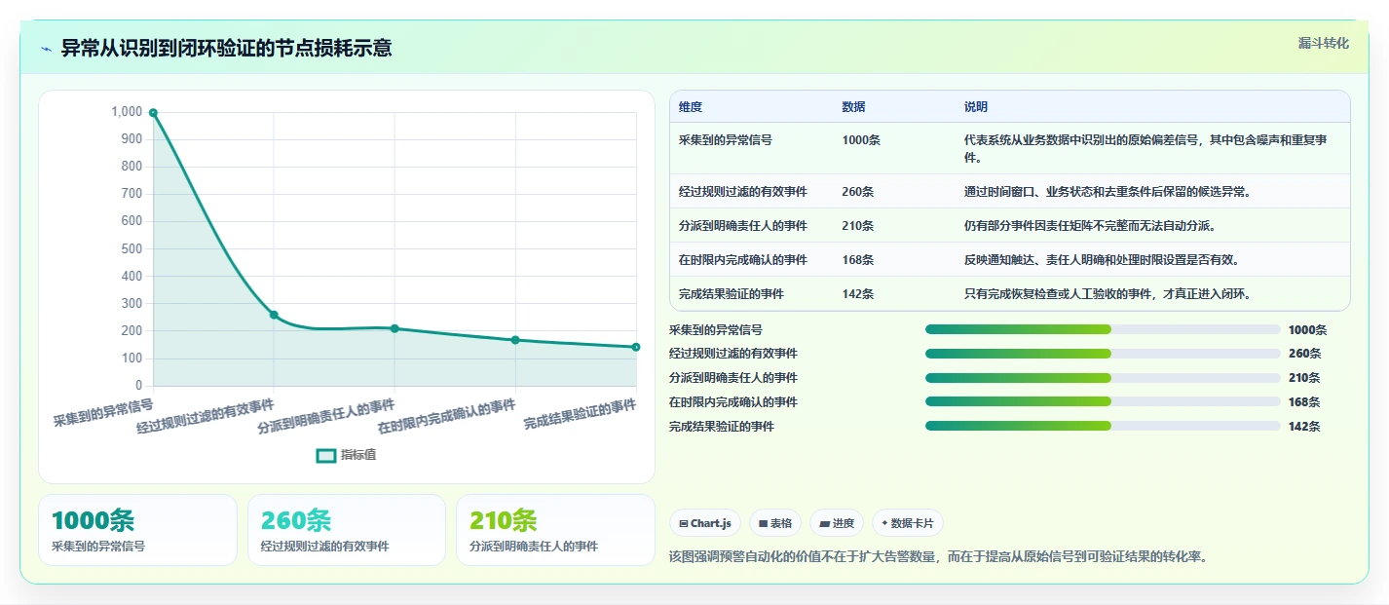Open the 260条 data card
The width and height of the screenshot is (1389, 605).
pyautogui.click(x=347, y=530)
